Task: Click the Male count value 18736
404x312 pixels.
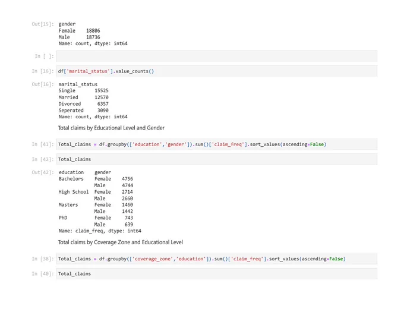Action: tap(93, 37)
